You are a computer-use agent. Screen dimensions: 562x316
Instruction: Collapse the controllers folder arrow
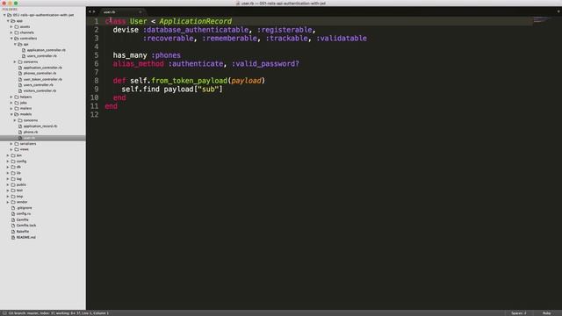(11, 39)
